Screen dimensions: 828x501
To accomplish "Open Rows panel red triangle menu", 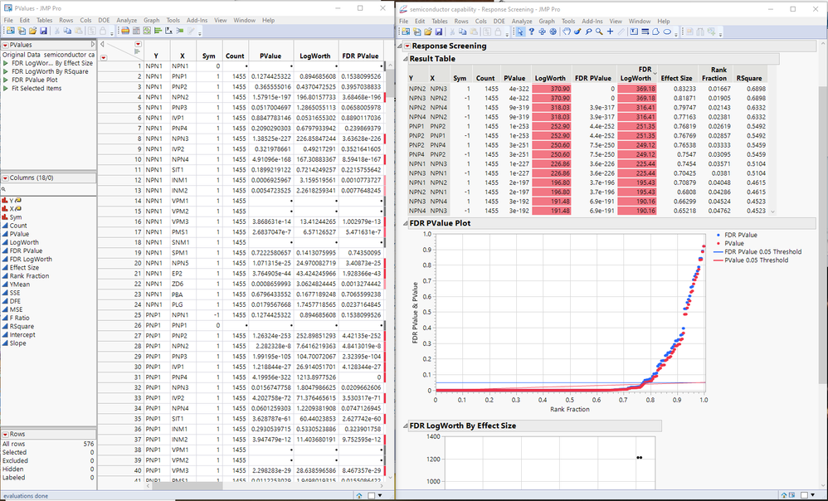I will pyautogui.click(x=5, y=434).
